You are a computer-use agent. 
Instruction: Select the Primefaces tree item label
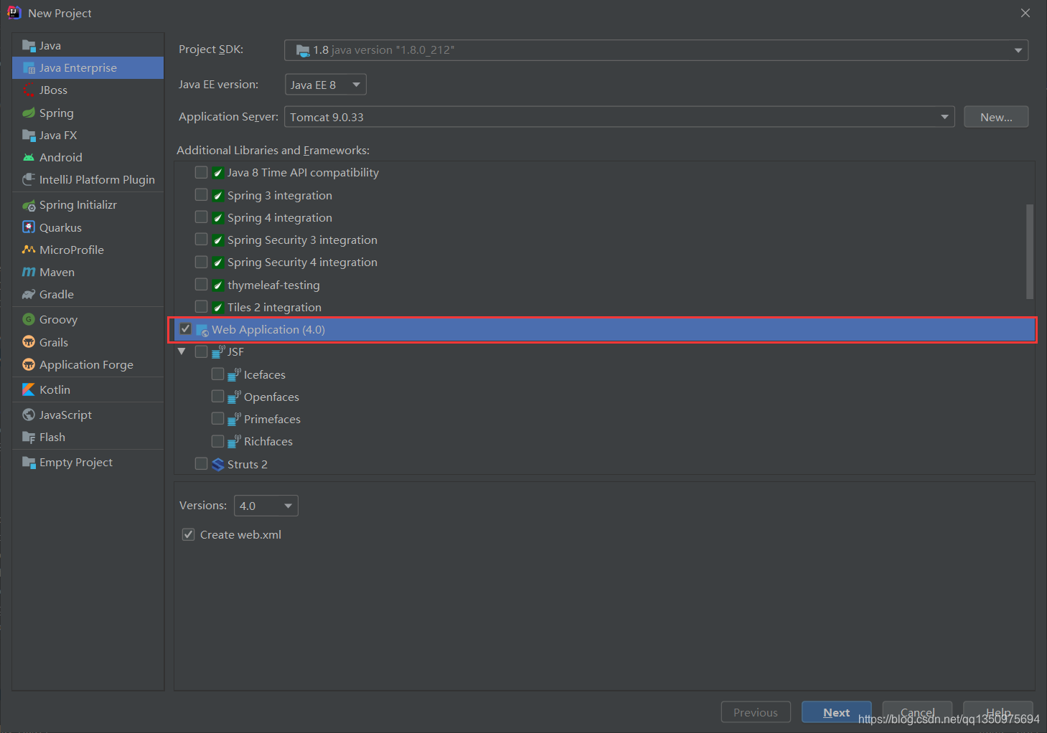pos(272,420)
